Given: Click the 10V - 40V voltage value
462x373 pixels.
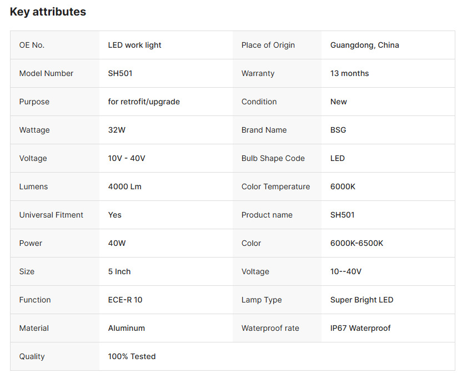Looking at the screenshot, I should pos(127,158).
